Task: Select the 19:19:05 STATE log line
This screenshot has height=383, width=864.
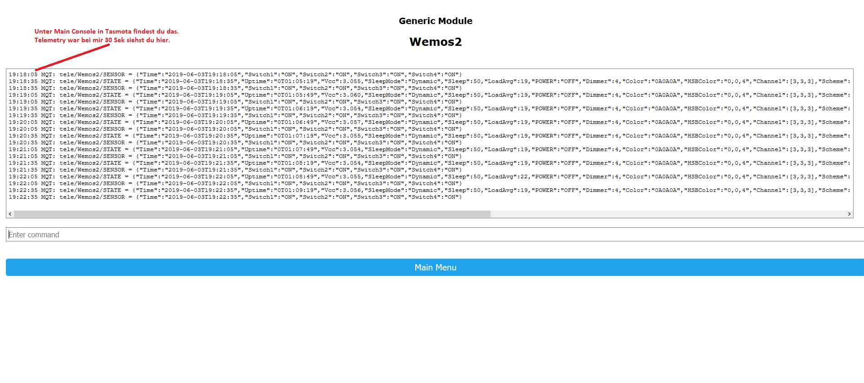Action: 429,95
